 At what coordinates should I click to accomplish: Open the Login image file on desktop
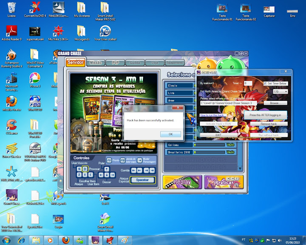click(x=58, y=222)
